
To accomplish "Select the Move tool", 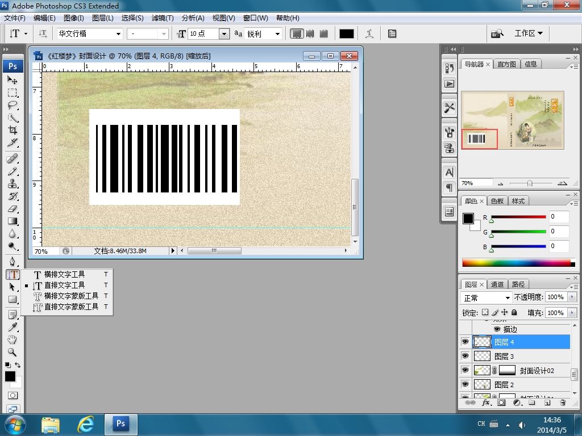I will [x=13, y=79].
